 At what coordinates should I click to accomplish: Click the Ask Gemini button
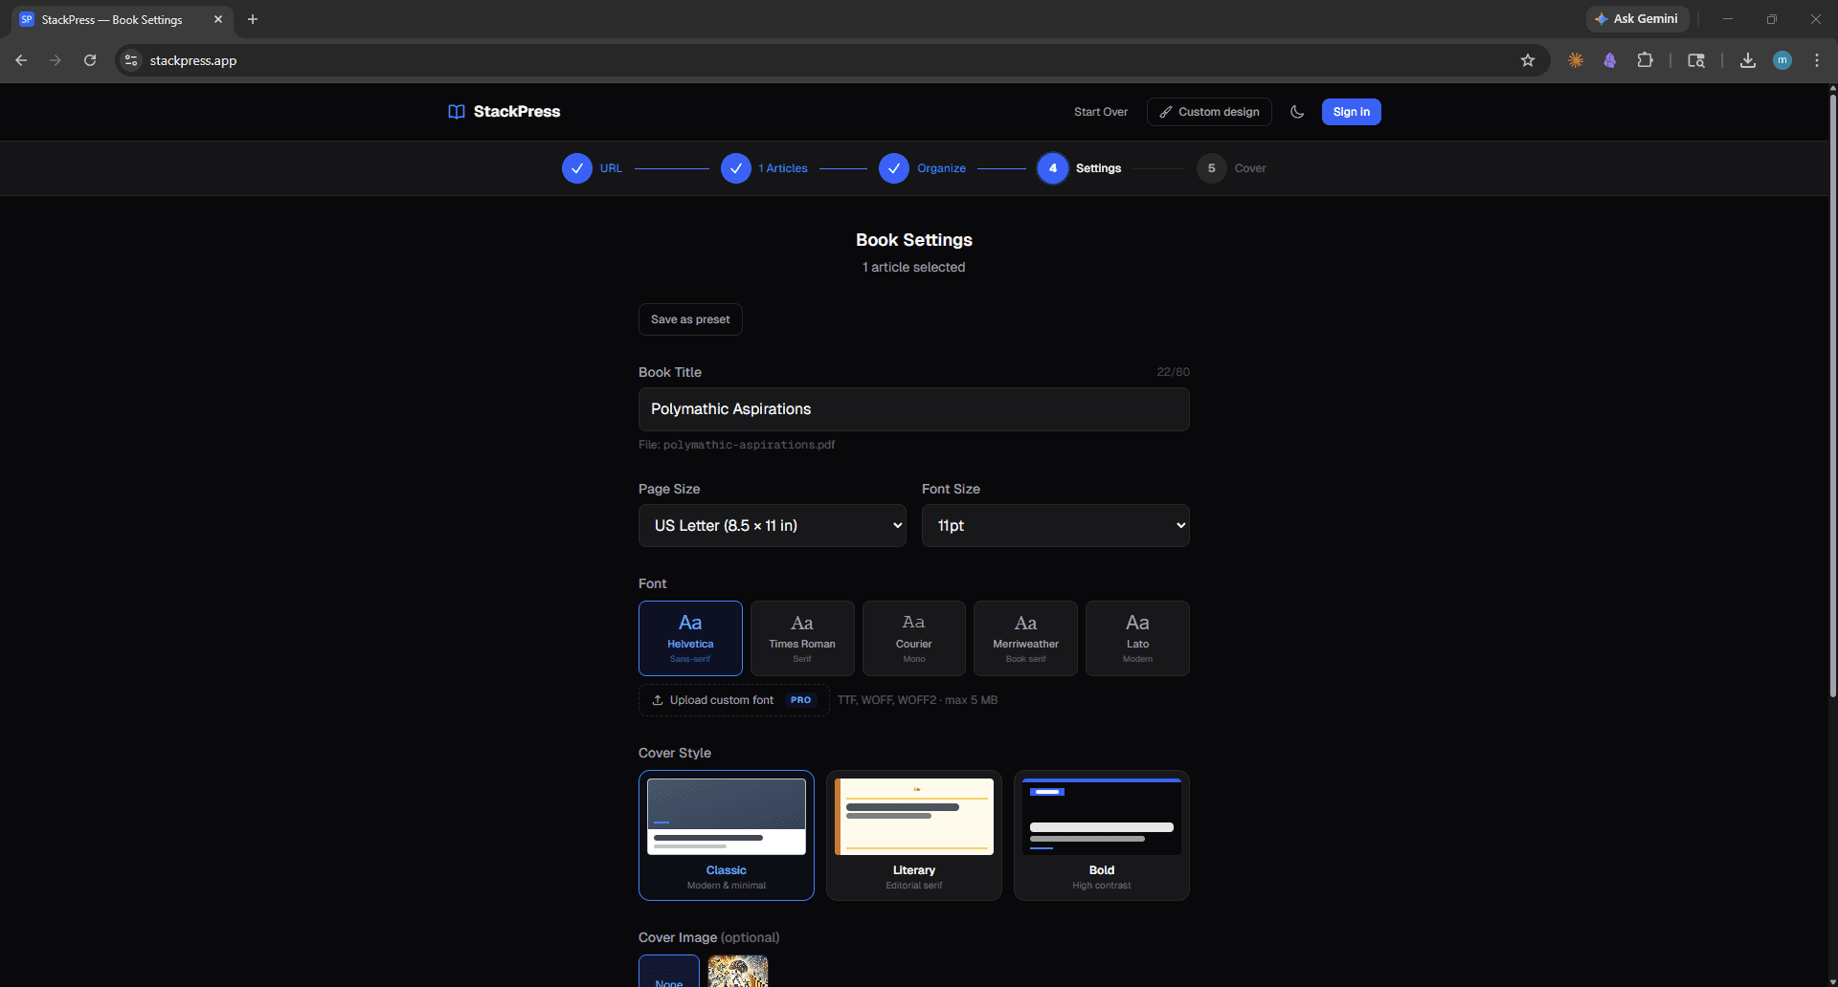[x=1637, y=19]
